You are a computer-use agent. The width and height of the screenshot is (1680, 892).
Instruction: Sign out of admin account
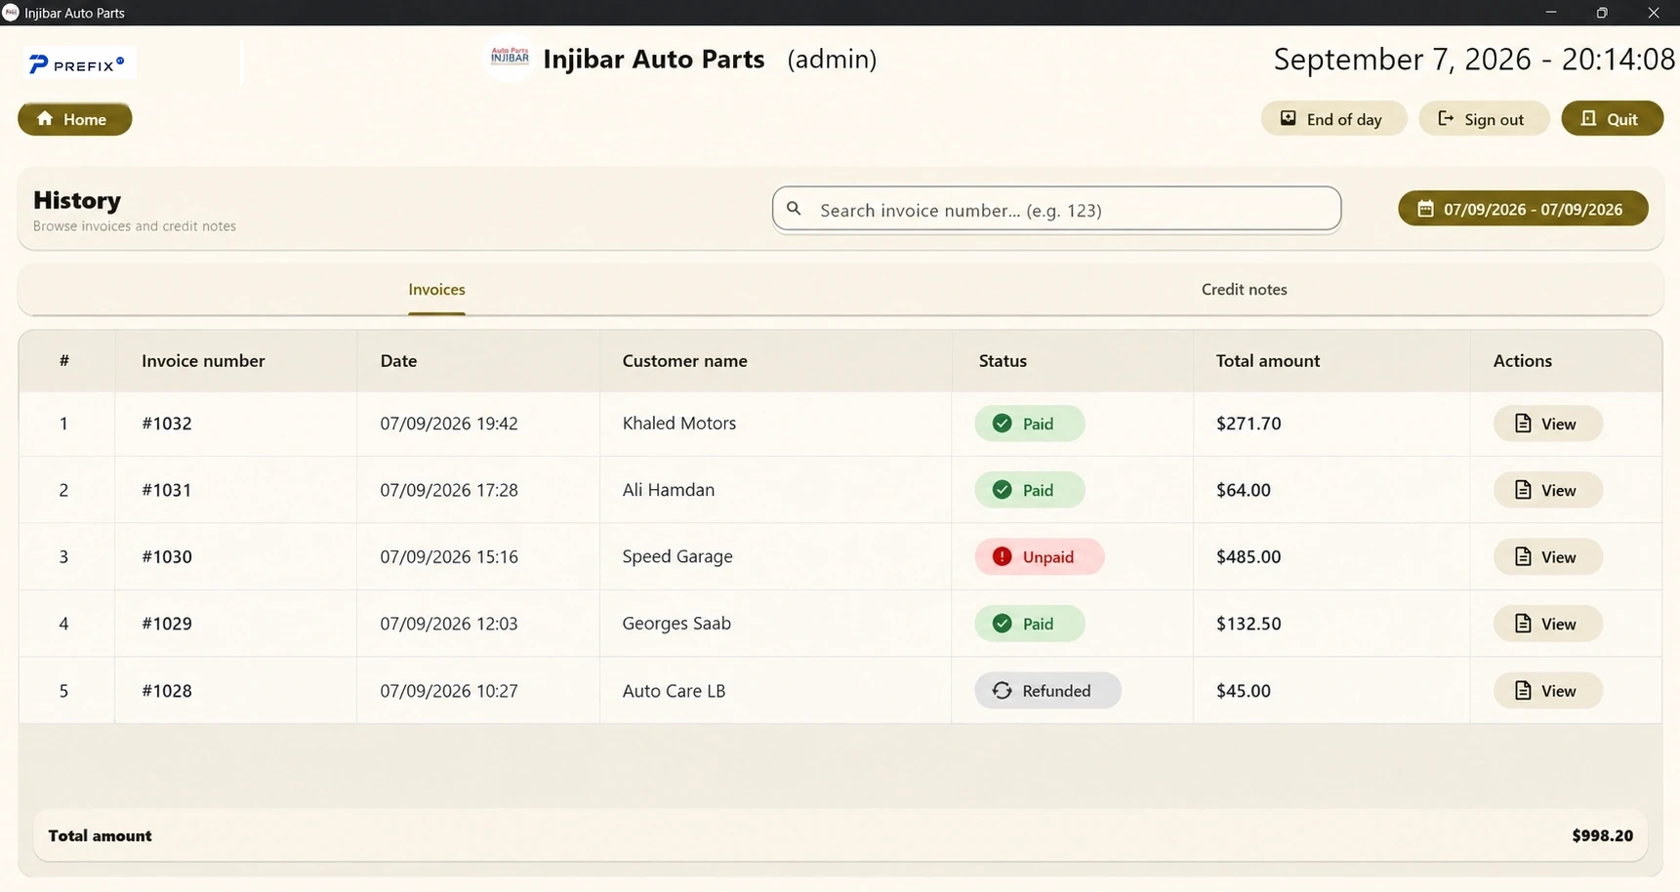pos(1484,119)
